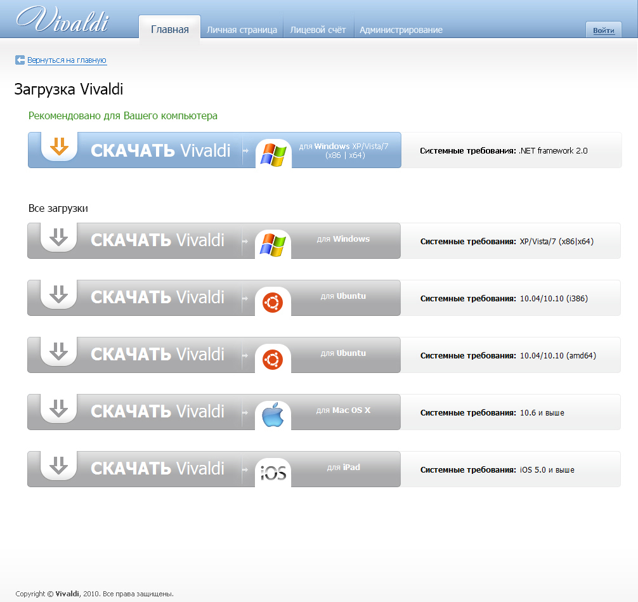The height and width of the screenshot is (602, 638).
Task: Click the iOS logo in the iPad row
Action: click(273, 473)
